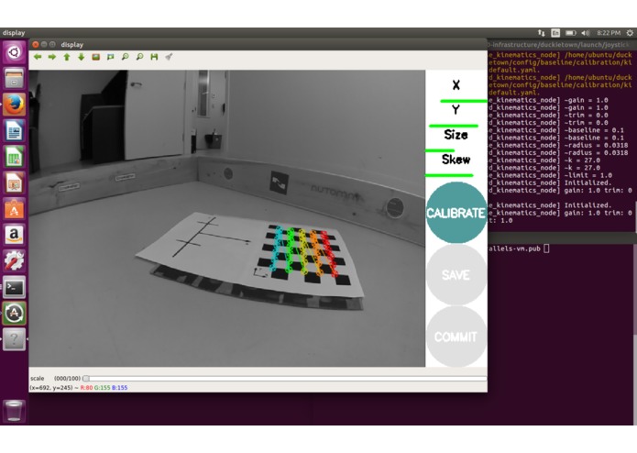The height and width of the screenshot is (453, 637).
Task: Open System Settings wrench icon in launcher
Action: (x=15, y=260)
